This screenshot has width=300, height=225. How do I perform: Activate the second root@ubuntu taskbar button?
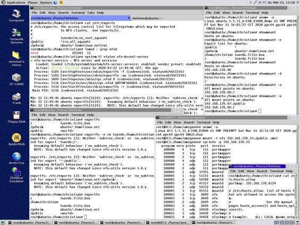tap(76, 222)
